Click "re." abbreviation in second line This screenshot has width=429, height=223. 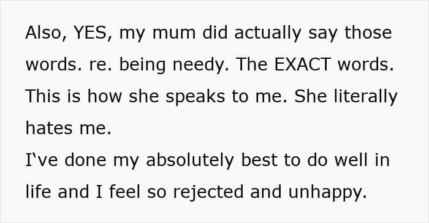(x=101, y=66)
